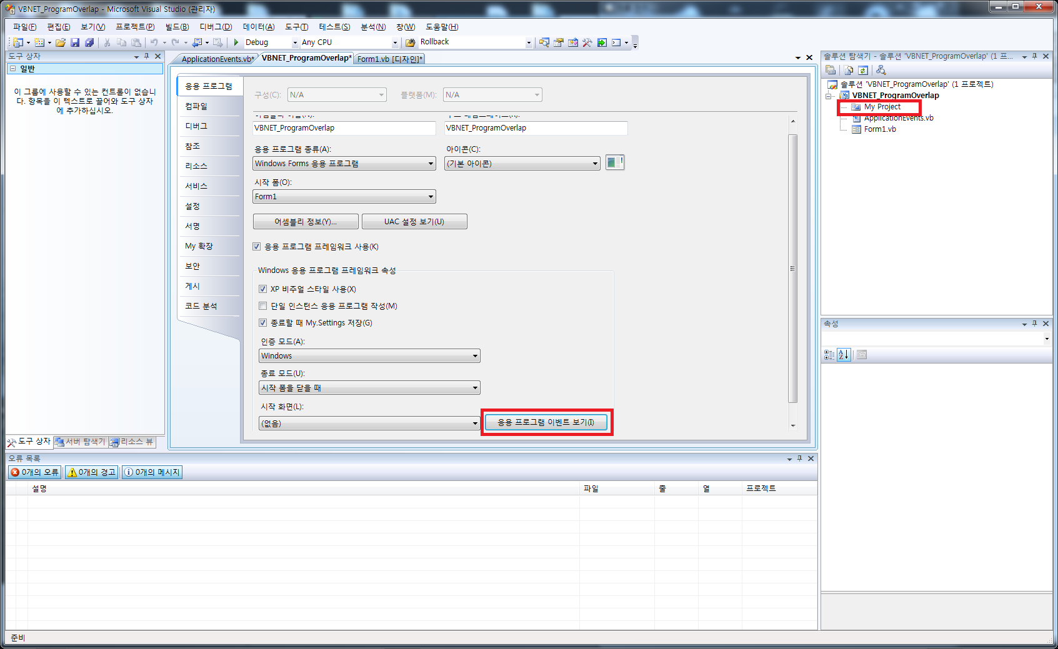Pin the 오류 목록 panel with auto-hide icon

coord(799,458)
